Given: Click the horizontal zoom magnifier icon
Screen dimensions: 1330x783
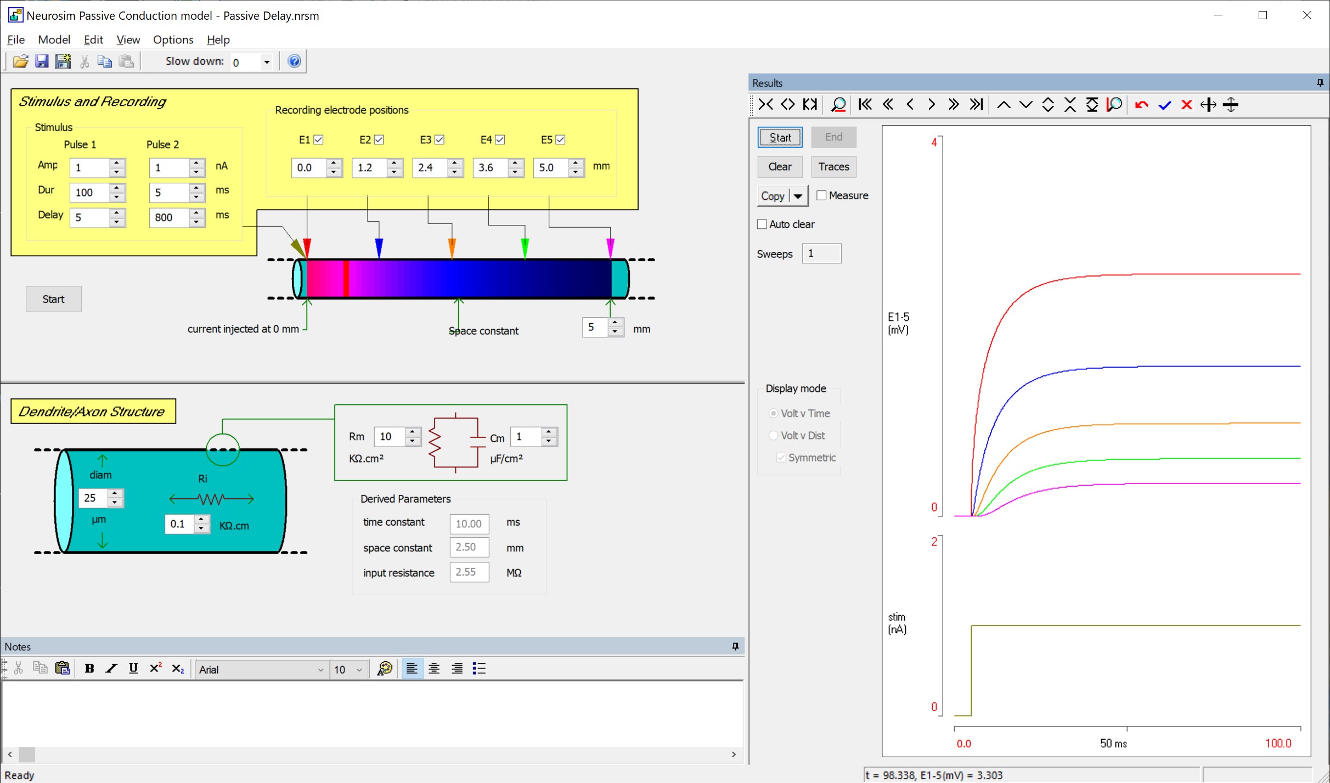Looking at the screenshot, I should 838,105.
